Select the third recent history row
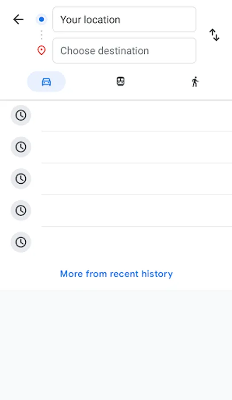The height and width of the screenshot is (400, 232). pyautogui.click(x=116, y=179)
